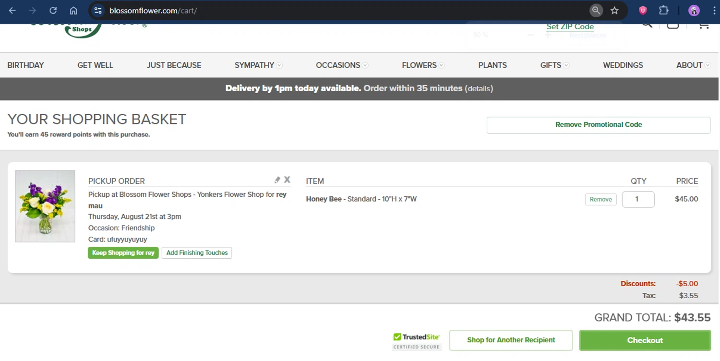
Task: Expand the SYMPATHY dropdown menu
Action: click(x=258, y=65)
